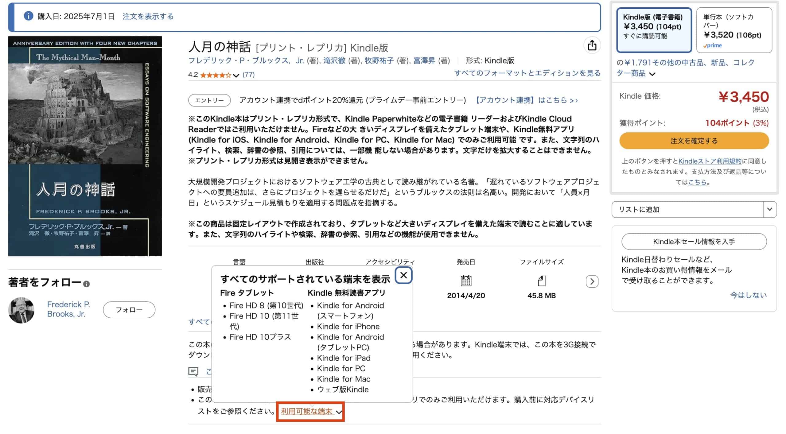Click the フォロー button for the author
Image resolution: width=786 pixels, height=434 pixels.
129,310
